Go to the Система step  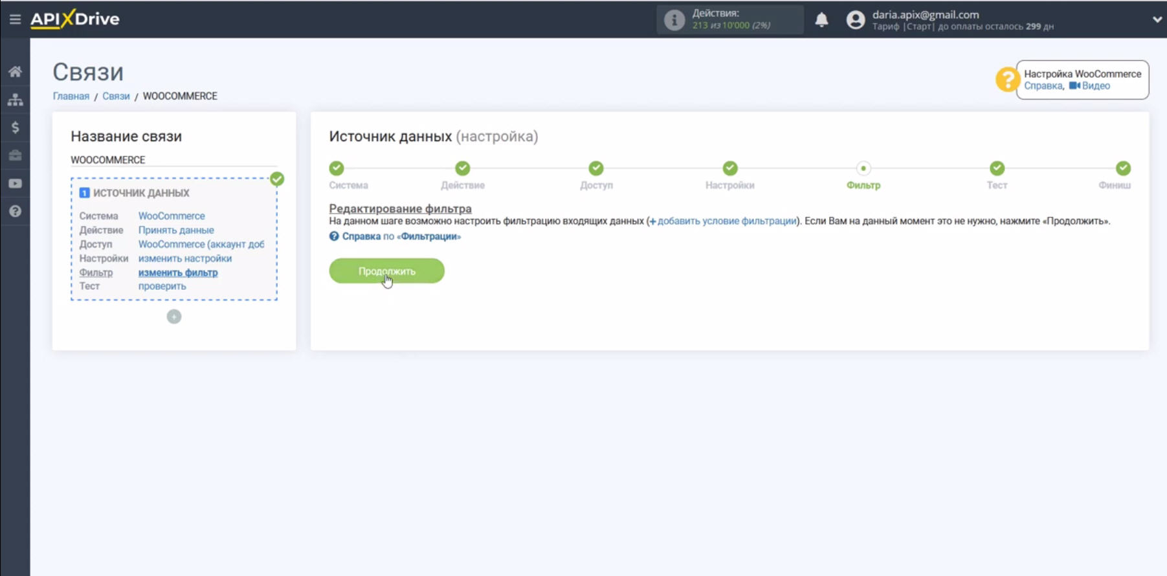click(337, 168)
